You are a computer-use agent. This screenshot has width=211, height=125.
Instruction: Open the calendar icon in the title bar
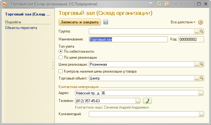tap(167, 4)
